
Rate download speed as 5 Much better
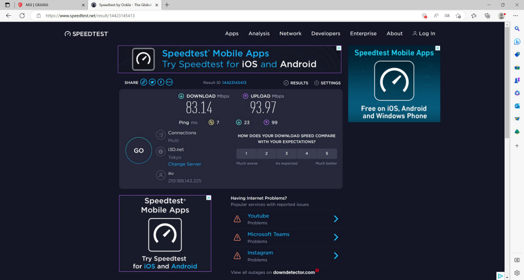pyautogui.click(x=327, y=154)
